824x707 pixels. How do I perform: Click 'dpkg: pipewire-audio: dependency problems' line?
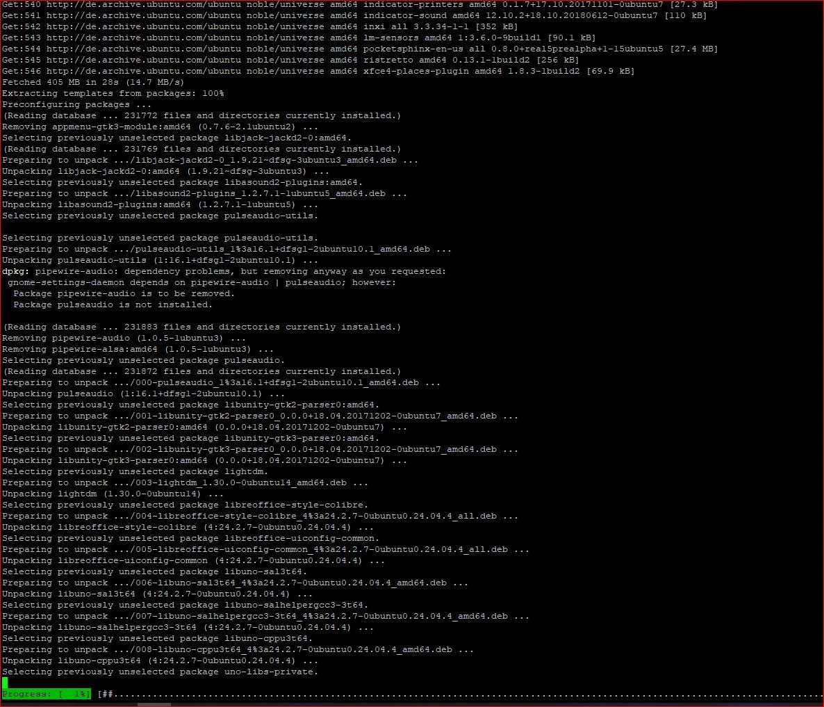tap(224, 271)
